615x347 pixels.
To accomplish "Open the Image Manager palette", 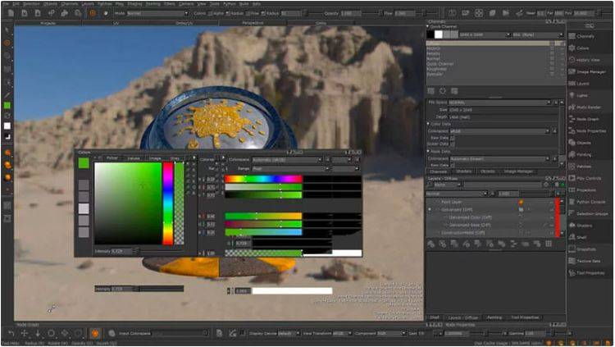I will (589, 71).
